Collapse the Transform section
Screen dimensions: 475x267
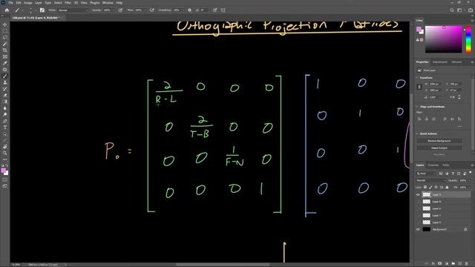[417, 78]
